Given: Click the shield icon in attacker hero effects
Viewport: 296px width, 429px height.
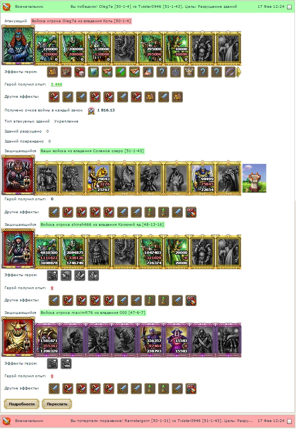Looking at the screenshot, I should (93, 72).
